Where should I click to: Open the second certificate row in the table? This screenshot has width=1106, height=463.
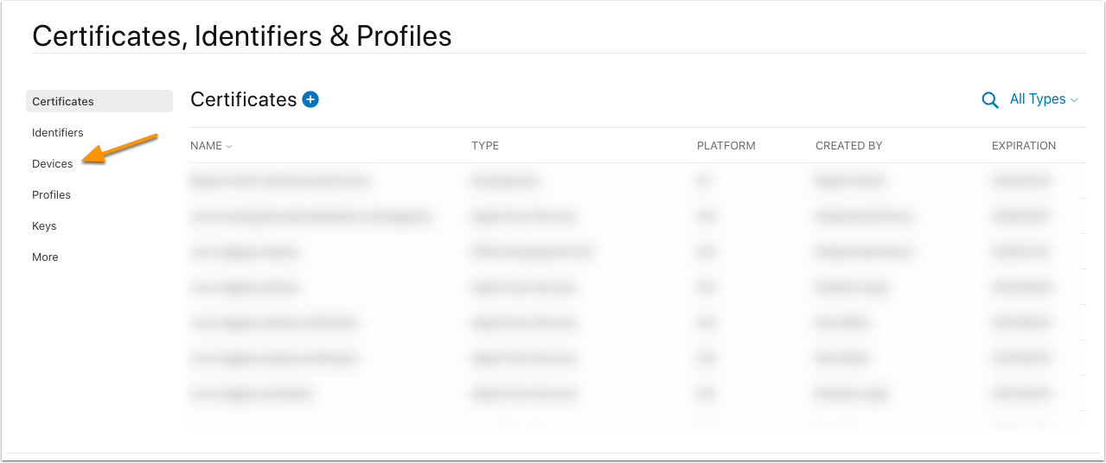[x=638, y=216]
